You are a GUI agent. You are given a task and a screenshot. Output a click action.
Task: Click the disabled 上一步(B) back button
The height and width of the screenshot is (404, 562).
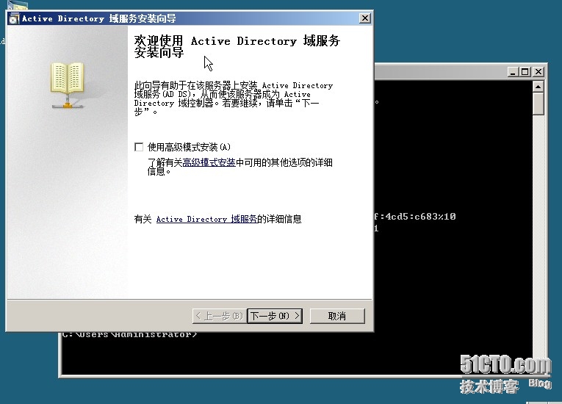220,316
